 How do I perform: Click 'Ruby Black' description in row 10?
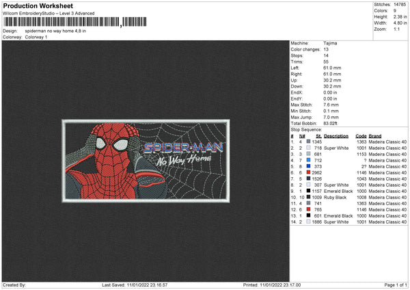[x=336, y=198]
